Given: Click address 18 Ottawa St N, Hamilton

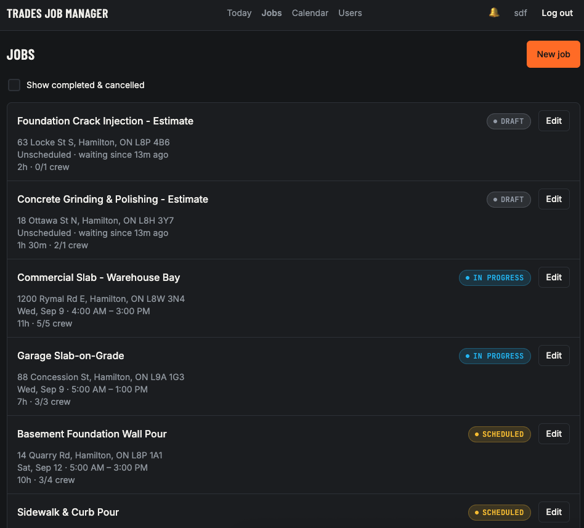Looking at the screenshot, I should tap(95, 221).
